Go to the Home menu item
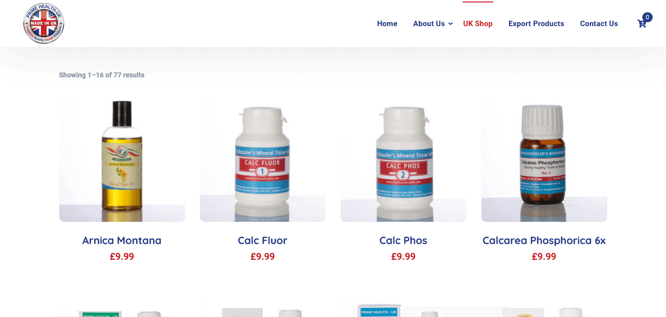The height and width of the screenshot is (317, 666). click(x=387, y=24)
